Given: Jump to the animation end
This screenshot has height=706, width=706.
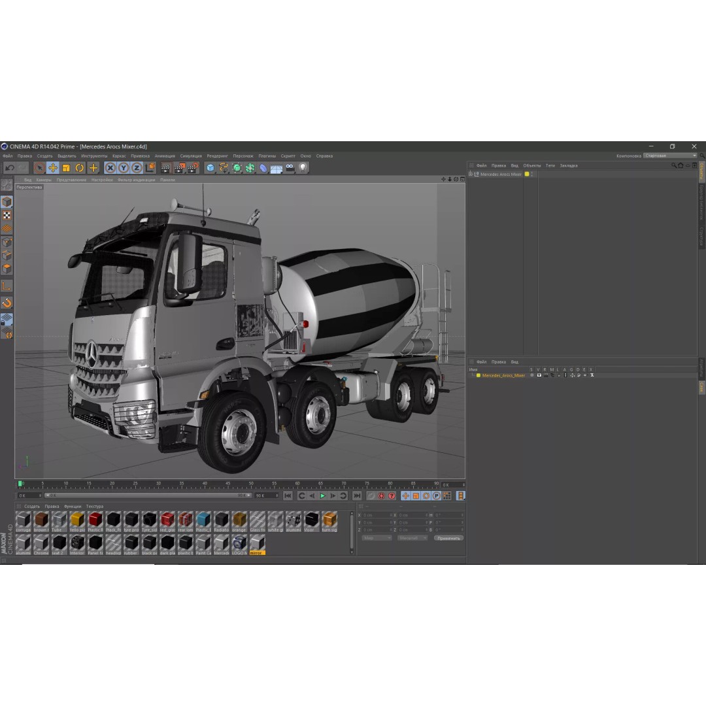Looking at the screenshot, I should 357,496.
